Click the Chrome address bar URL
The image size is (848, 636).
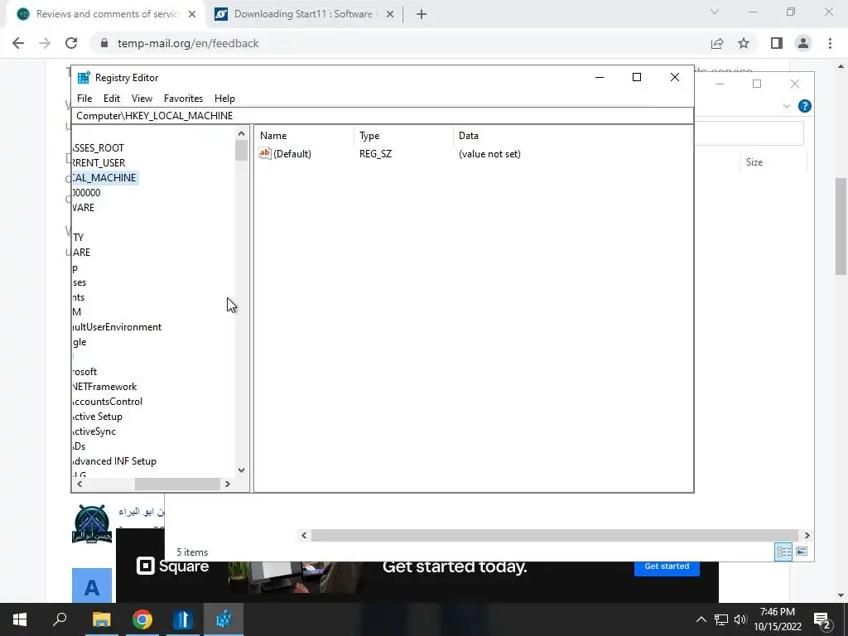tap(188, 43)
